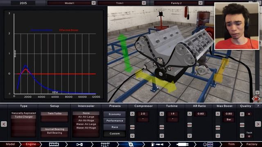Click the viewport scrollbar down arrow
Screen dimensions: 262x147
(x=257, y=92)
